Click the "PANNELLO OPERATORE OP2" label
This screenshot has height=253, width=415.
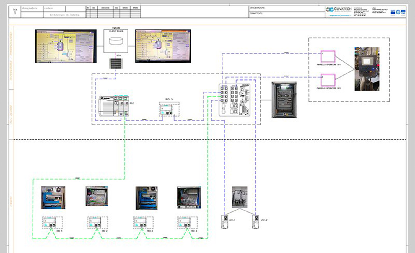coord(328,88)
